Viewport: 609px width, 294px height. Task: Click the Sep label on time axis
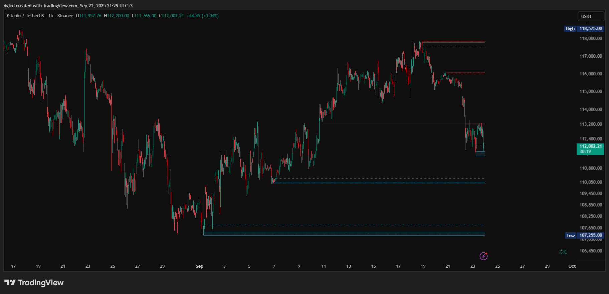[199, 266]
